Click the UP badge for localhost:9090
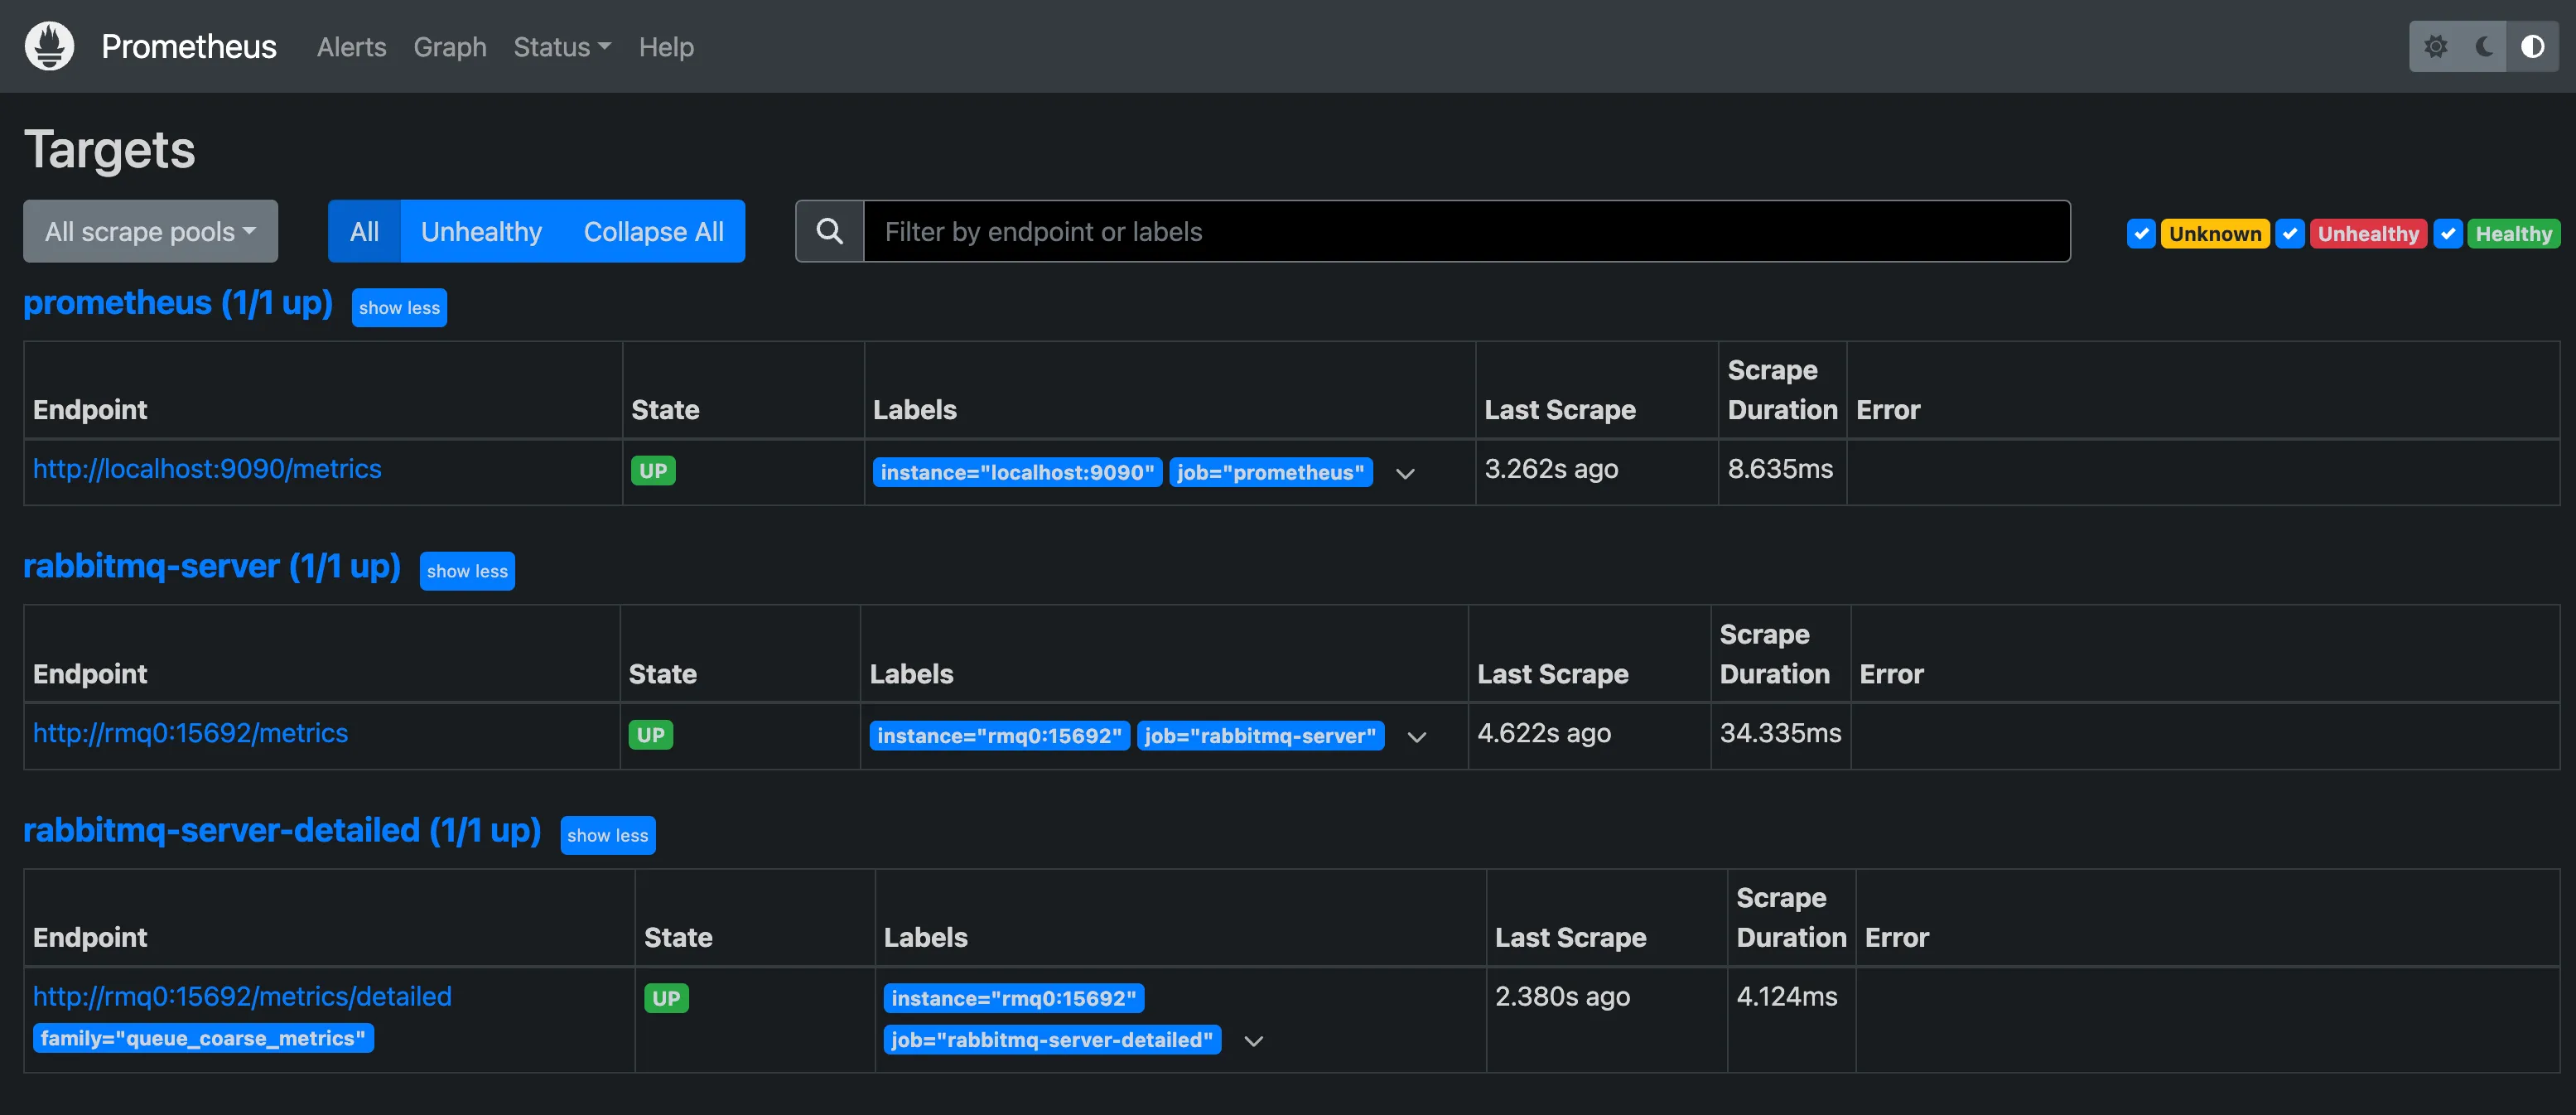 pyautogui.click(x=653, y=471)
